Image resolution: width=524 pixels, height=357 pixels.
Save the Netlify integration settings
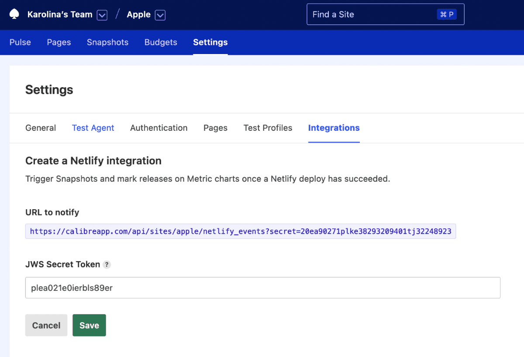pyautogui.click(x=89, y=325)
